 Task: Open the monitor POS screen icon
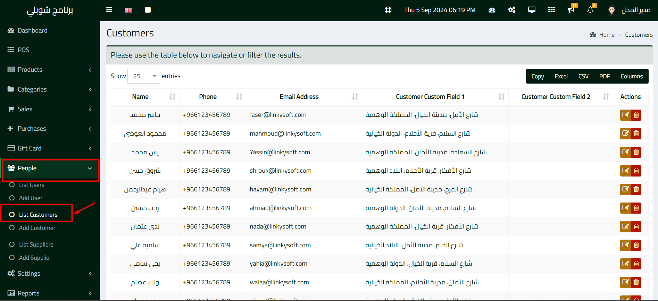click(x=532, y=10)
